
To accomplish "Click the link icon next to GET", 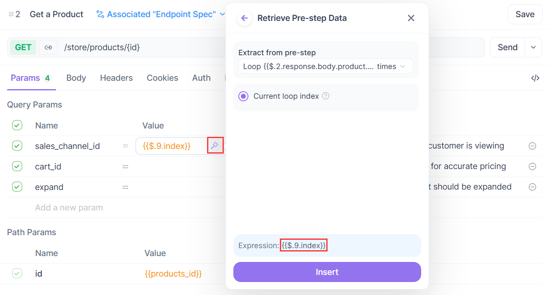I will tap(48, 47).
